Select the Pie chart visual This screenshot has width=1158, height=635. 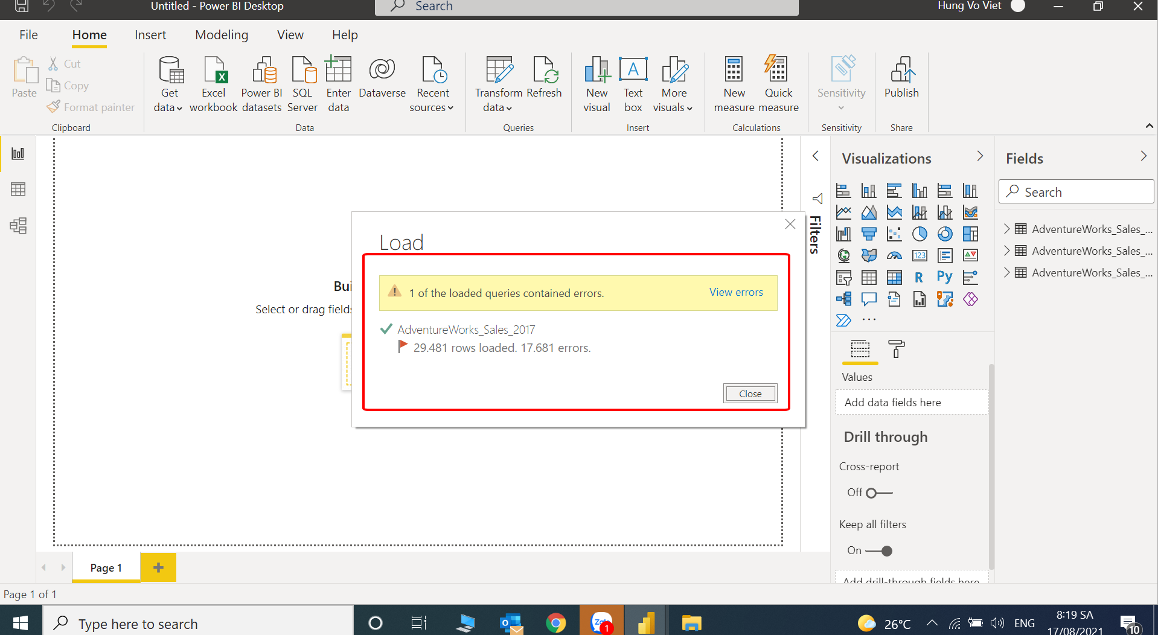click(920, 234)
